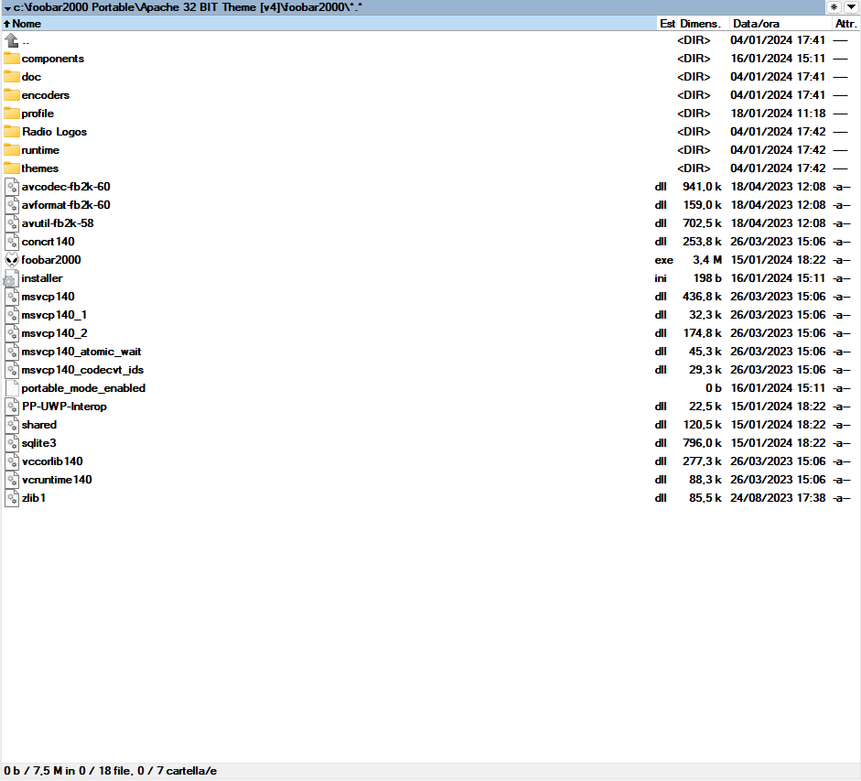Sort by the Nome column header
Viewport: 861px width, 781px height.
(329, 24)
